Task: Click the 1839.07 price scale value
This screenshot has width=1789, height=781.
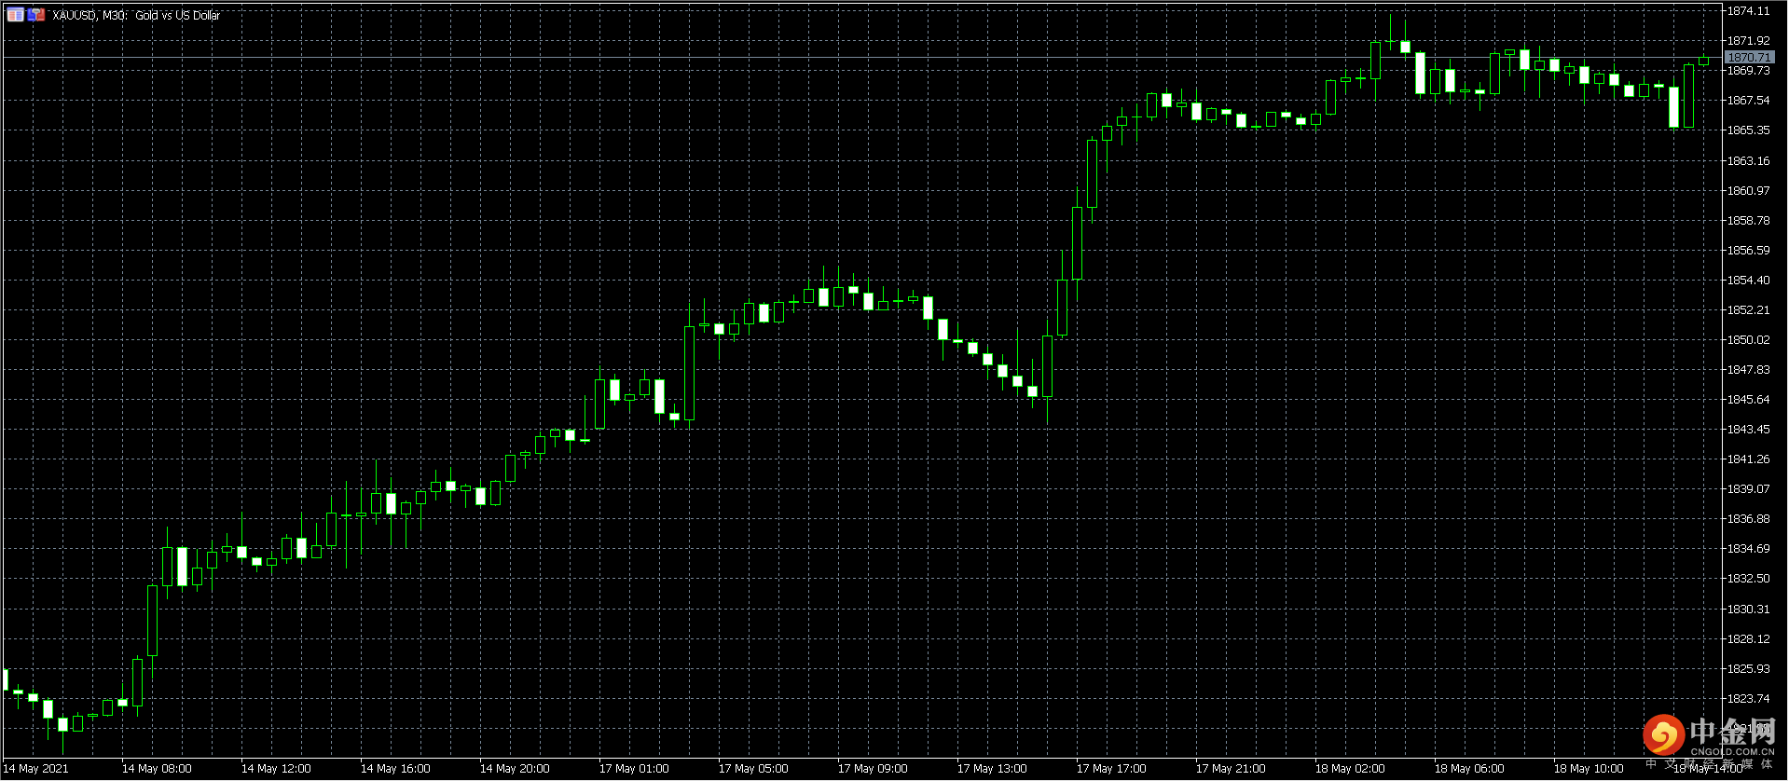Action: click(1749, 489)
